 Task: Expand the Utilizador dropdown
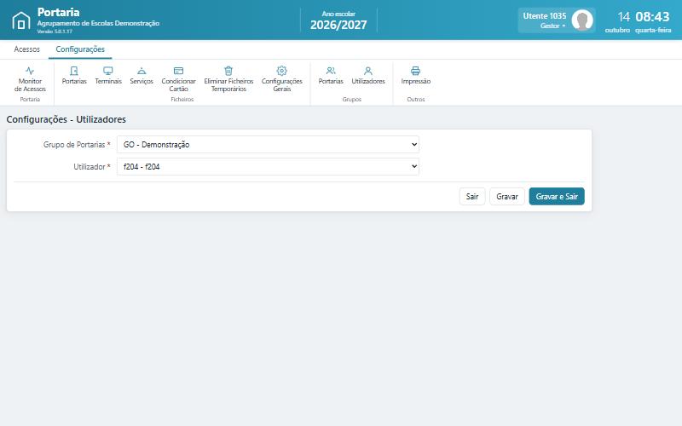[268, 166]
